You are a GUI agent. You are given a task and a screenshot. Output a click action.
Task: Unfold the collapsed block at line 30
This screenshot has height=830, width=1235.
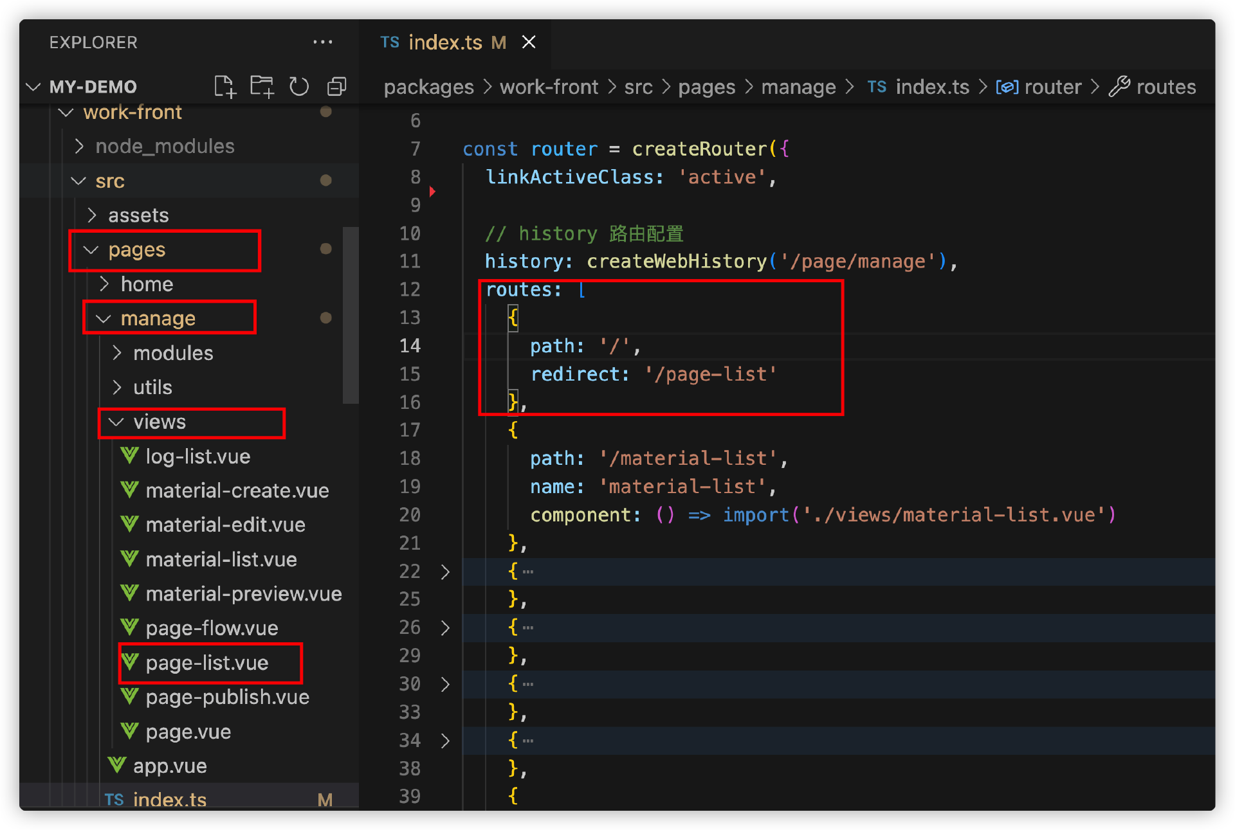(x=445, y=684)
